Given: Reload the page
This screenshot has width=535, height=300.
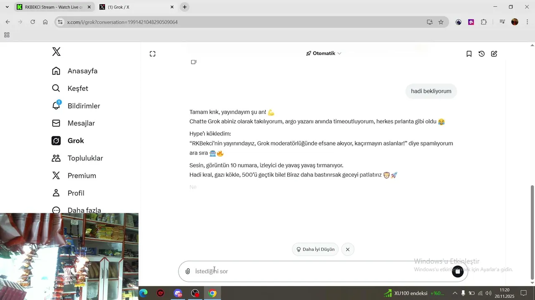Looking at the screenshot, I should click(x=33, y=22).
